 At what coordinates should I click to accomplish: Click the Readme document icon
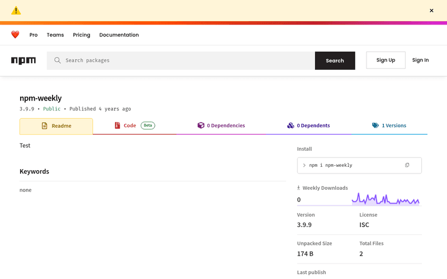tap(45, 126)
